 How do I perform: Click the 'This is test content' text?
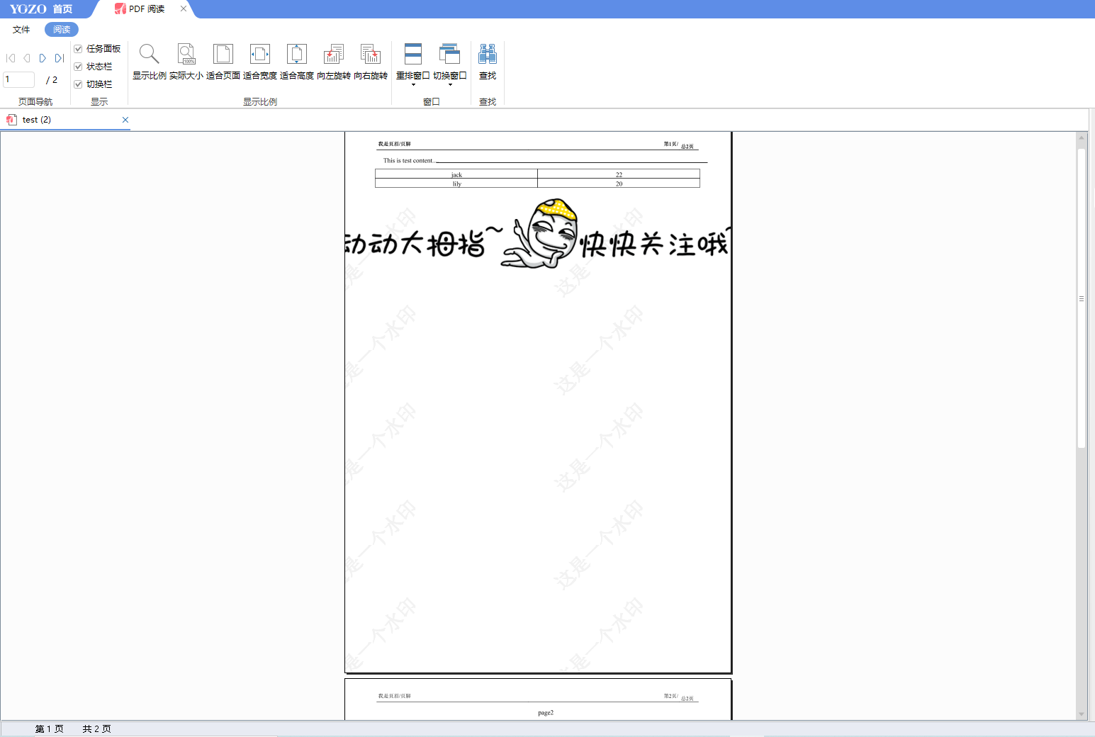click(x=409, y=161)
